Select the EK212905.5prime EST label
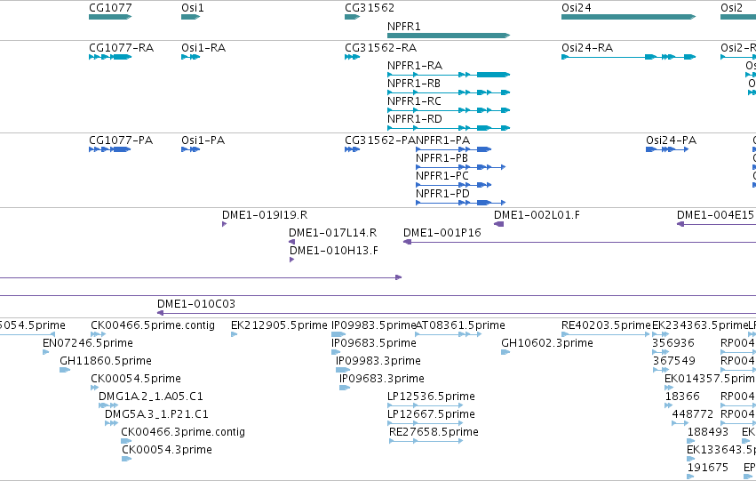Image resolution: width=756 pixels, height=481 pixels. 279,325
